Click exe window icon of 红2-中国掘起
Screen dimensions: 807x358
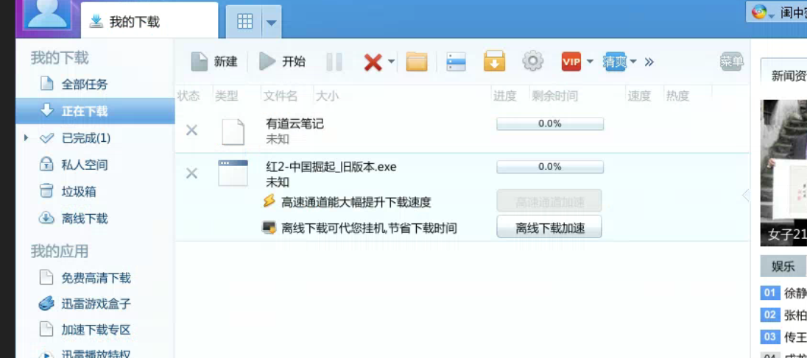(233, 173)
